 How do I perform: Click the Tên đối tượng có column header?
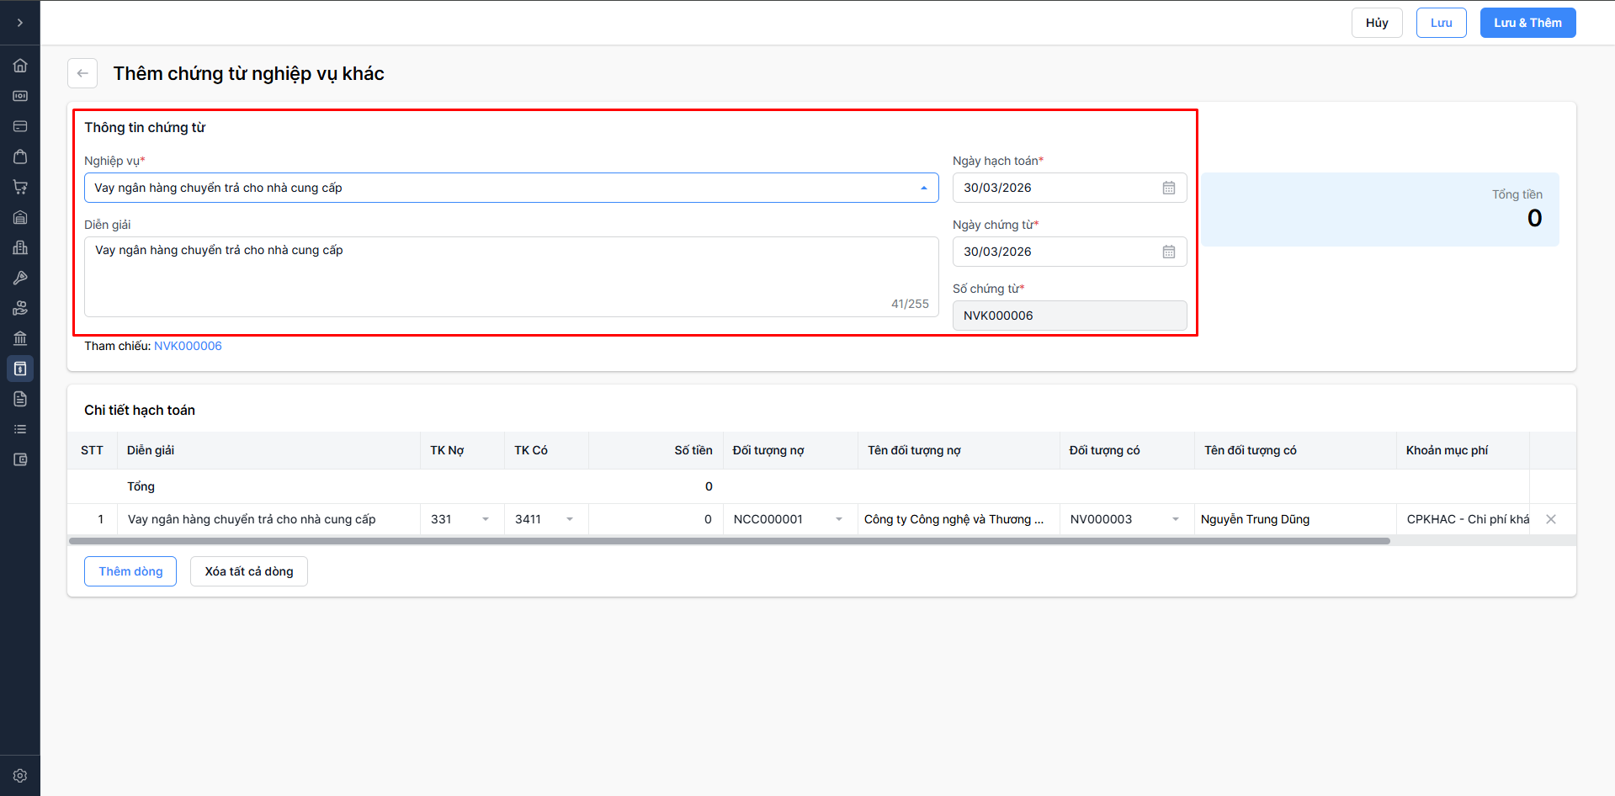1295,450
